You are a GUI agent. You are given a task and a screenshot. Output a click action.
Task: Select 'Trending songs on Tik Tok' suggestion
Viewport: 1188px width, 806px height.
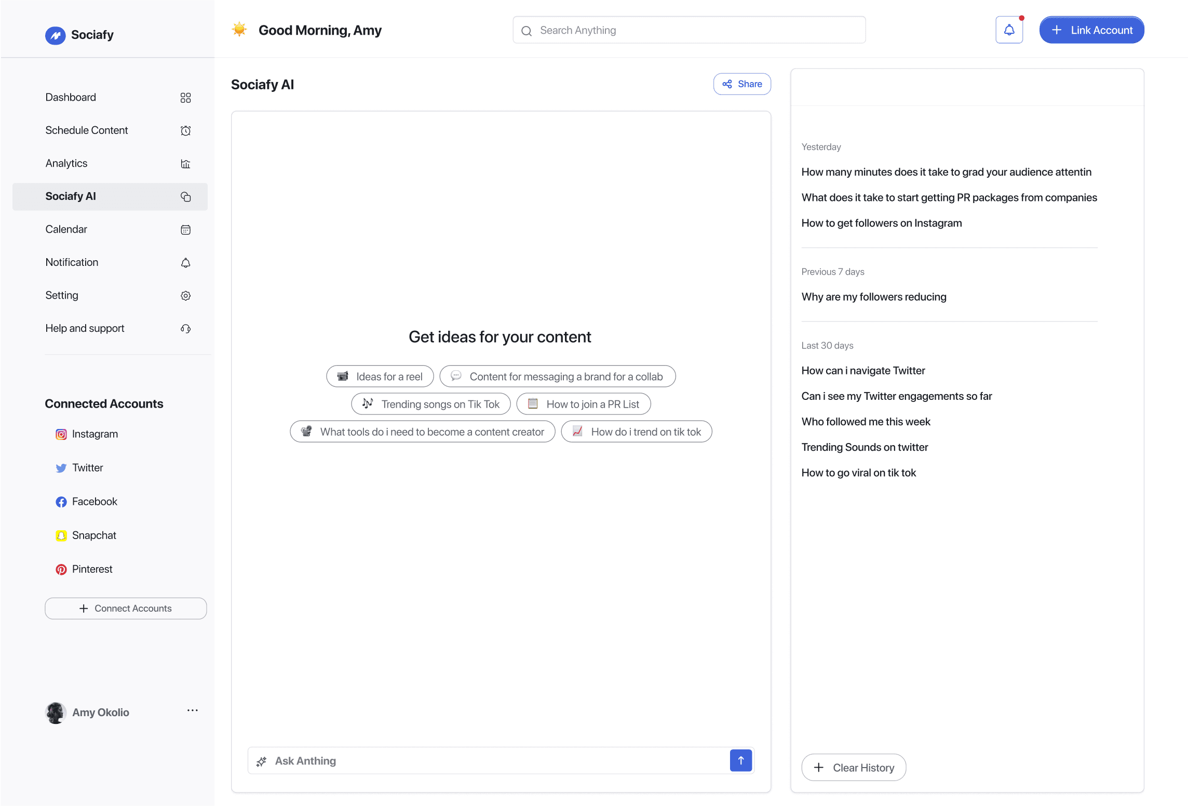(430, 404)
